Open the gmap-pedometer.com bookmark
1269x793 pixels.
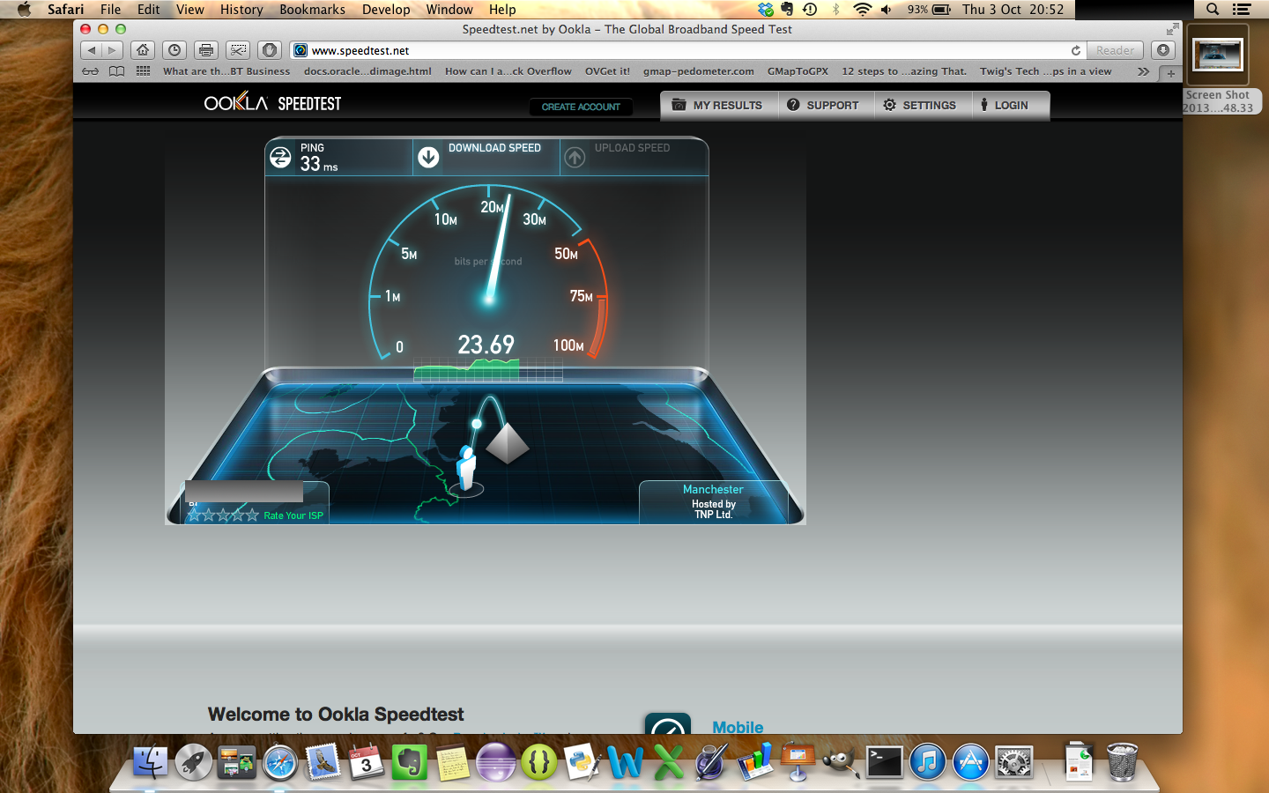point(698,71)
